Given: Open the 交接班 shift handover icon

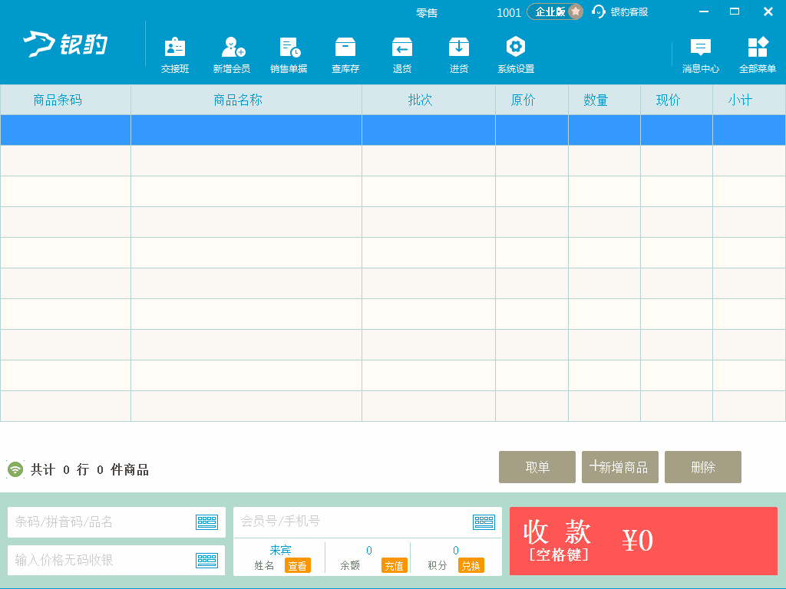Looking at the screenshot, I should pyautogui.click(x=175, y=55).
